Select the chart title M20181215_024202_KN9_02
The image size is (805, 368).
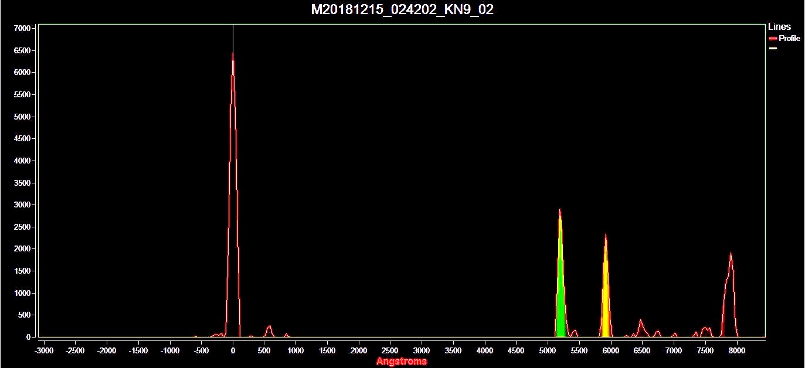400,9
